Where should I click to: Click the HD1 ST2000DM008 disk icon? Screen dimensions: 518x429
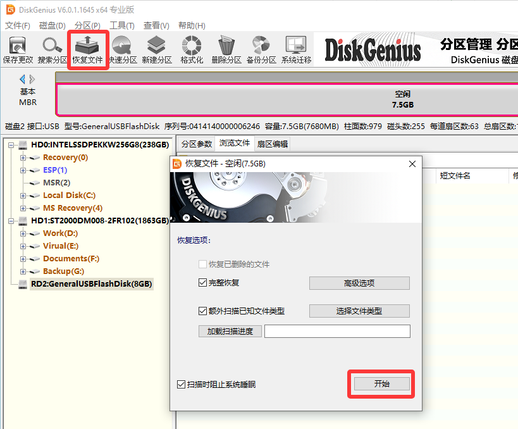pyautogui.click(x=23, y=221)
